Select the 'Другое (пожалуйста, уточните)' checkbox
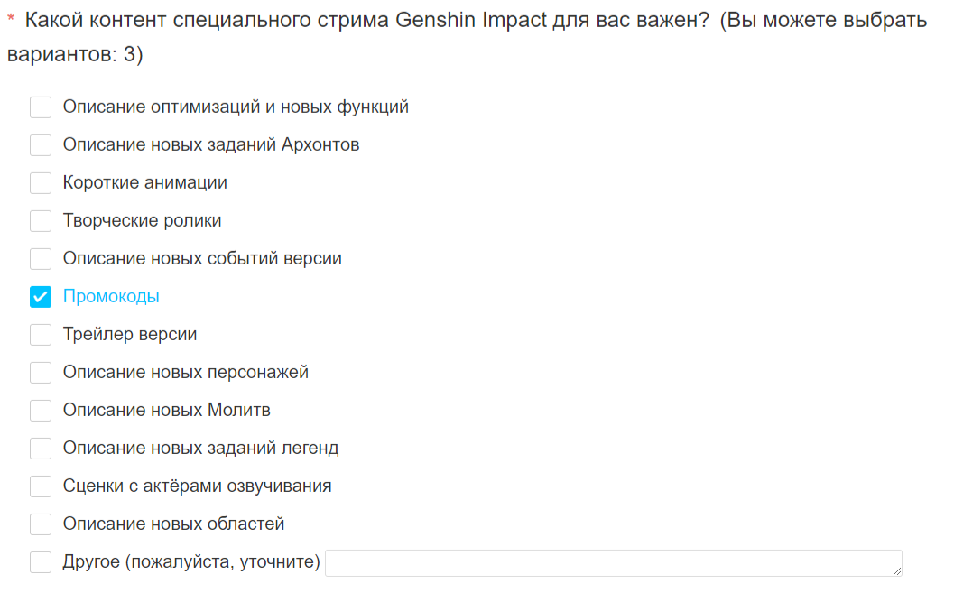This screenshot has height=593, width=954. pos(41,562)
